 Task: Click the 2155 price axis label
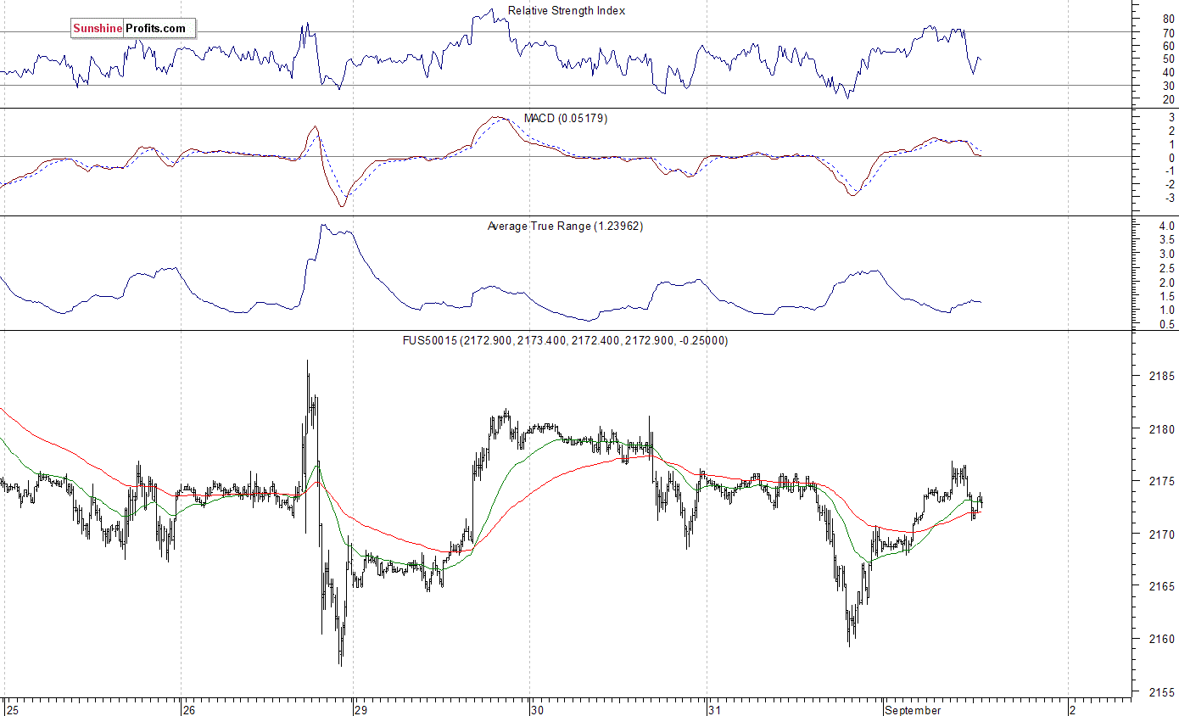coord(1160,692)
